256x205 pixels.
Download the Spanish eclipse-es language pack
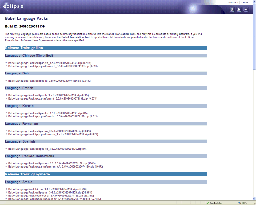click(x=45, y=149)
